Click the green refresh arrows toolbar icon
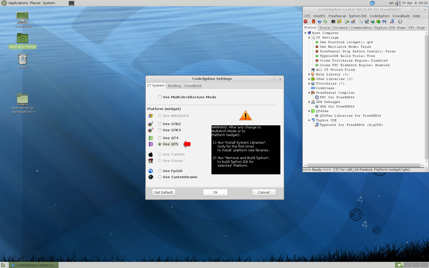This screenshot has height=268, width=429. [325, 21]
